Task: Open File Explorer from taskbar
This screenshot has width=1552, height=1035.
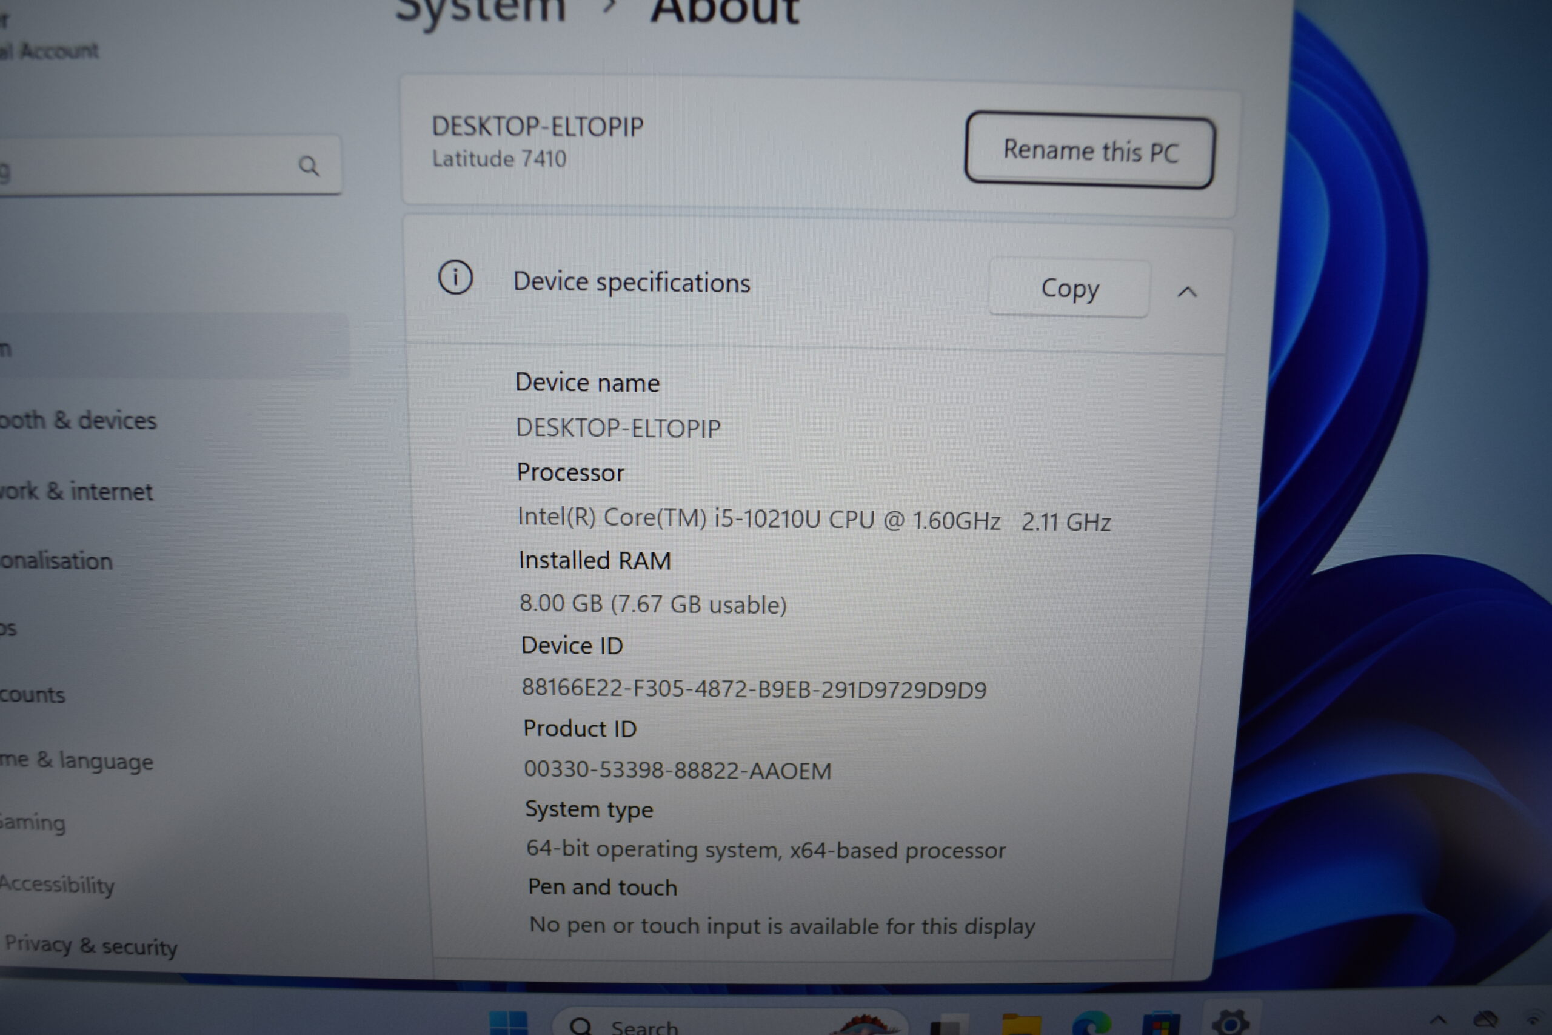Action: click(x=1021, y=1025)
